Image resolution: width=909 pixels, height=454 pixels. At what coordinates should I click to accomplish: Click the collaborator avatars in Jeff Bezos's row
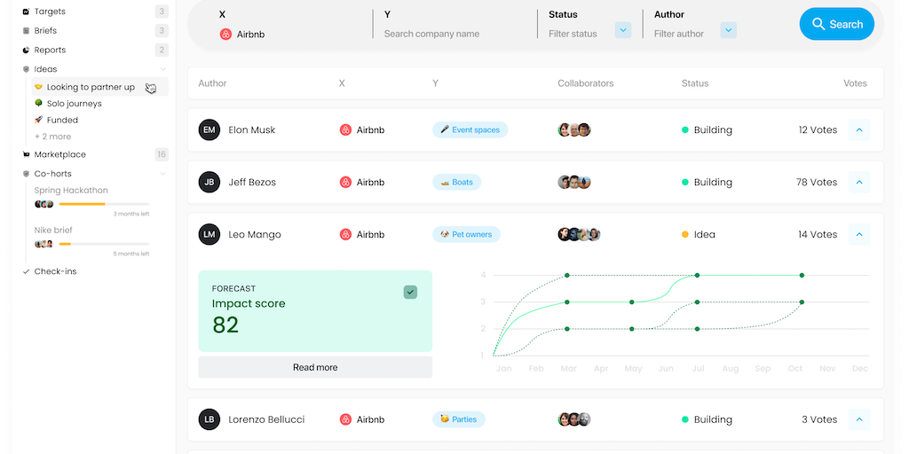[x=574, y=182]
